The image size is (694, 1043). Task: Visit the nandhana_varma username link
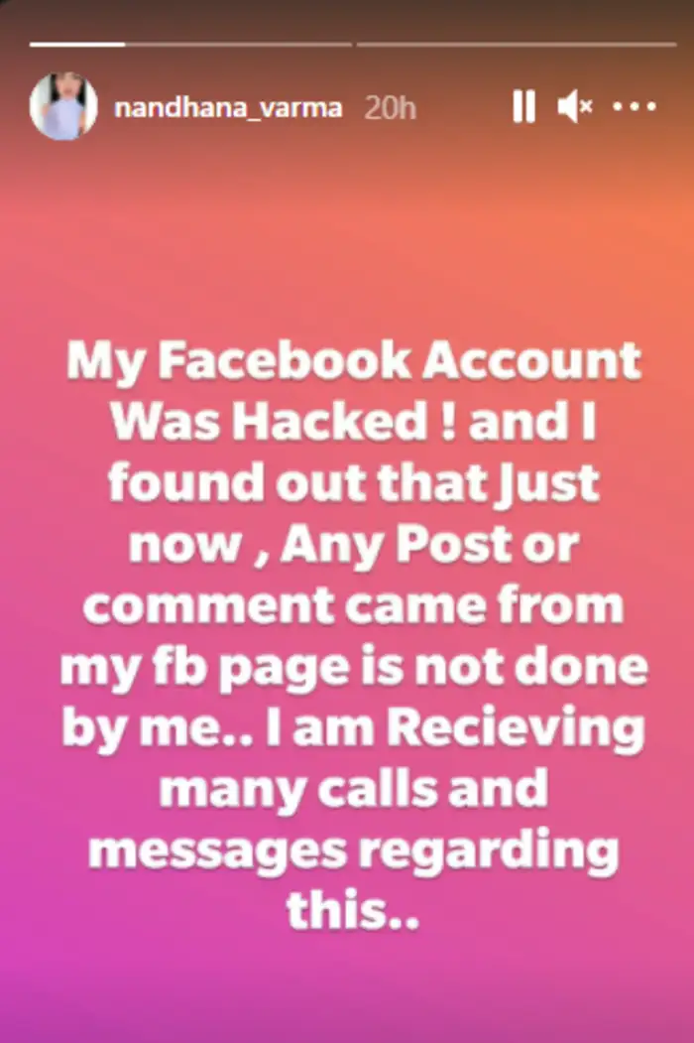(x=228, y=108)
